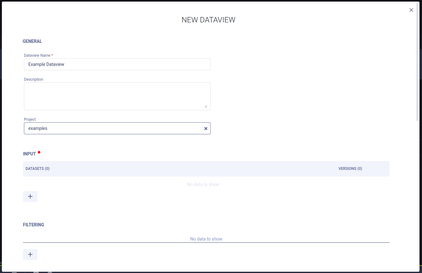Click the GENERAL section heading
This screenshot has height=273, width=422.
point(32,41)
